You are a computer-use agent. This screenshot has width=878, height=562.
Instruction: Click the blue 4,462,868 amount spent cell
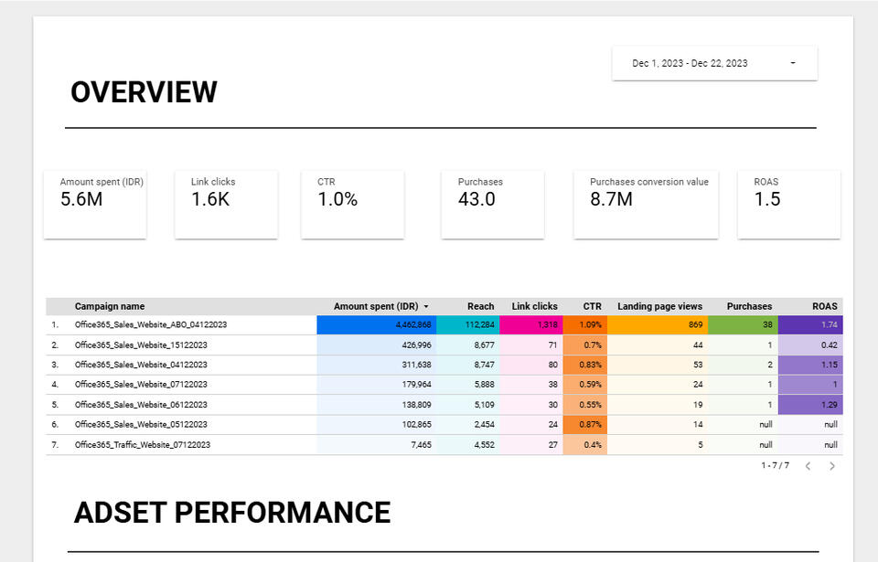point(376,324)
